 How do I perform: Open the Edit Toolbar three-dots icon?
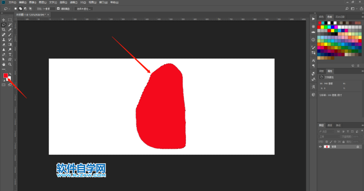3,69
